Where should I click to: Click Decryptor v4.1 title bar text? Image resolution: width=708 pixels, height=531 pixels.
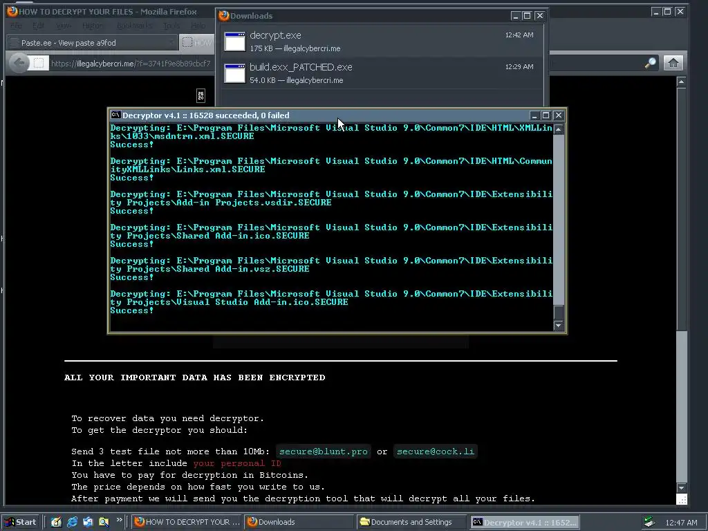[206, 115]
